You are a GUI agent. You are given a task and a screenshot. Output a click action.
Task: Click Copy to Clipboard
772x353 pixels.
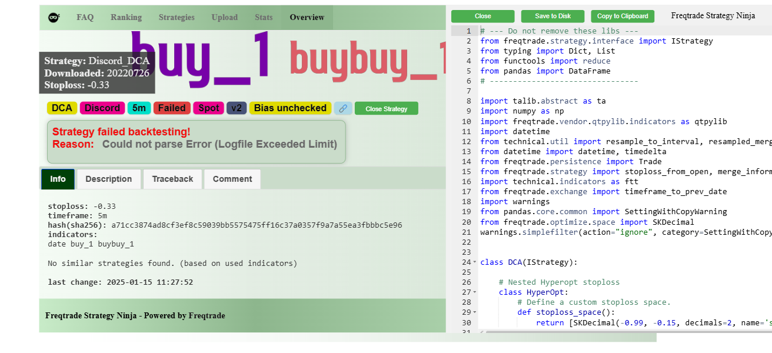(x=623, y=16)
